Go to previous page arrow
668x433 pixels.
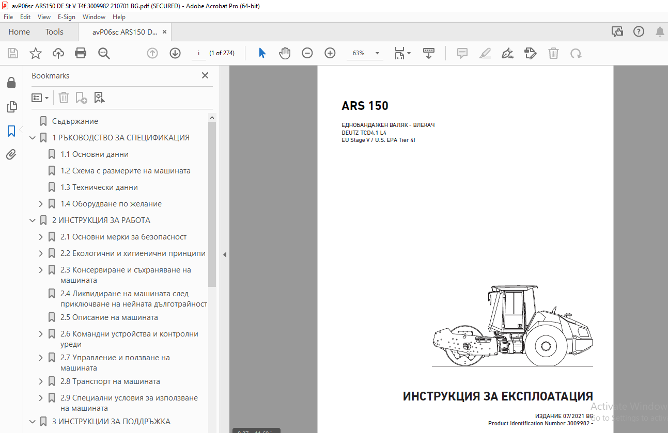point(152,53)
